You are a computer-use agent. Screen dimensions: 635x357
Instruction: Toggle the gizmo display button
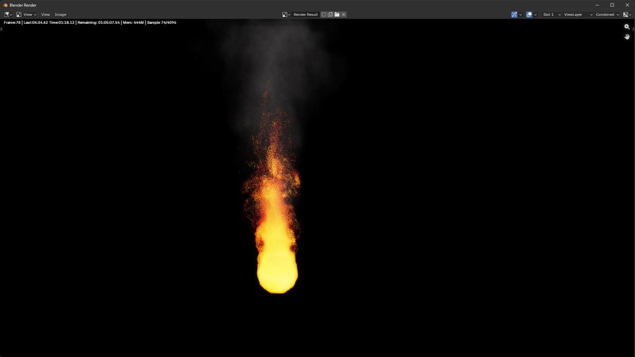click(514, 14)
